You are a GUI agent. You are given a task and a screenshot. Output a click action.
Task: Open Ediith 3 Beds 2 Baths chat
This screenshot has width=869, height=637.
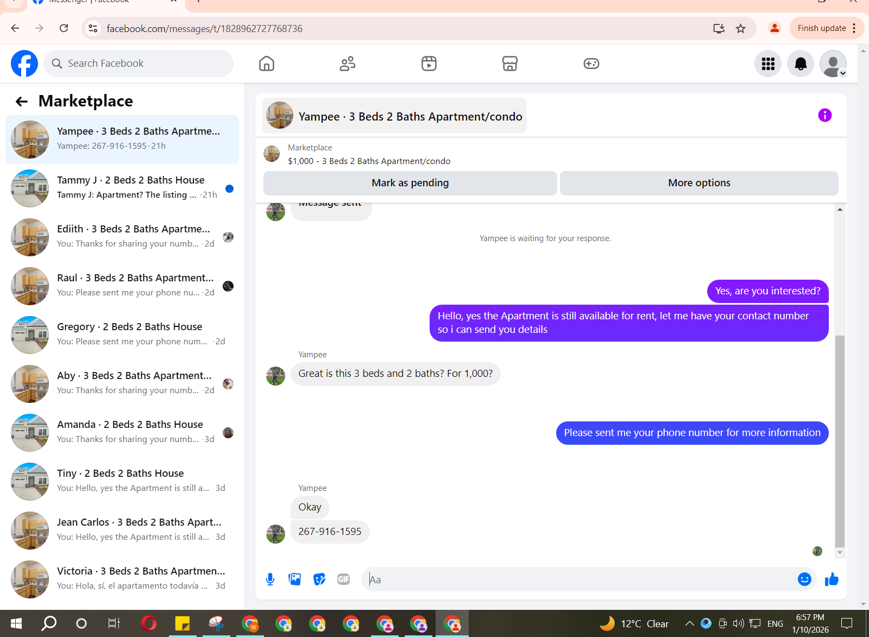[122, 237]
